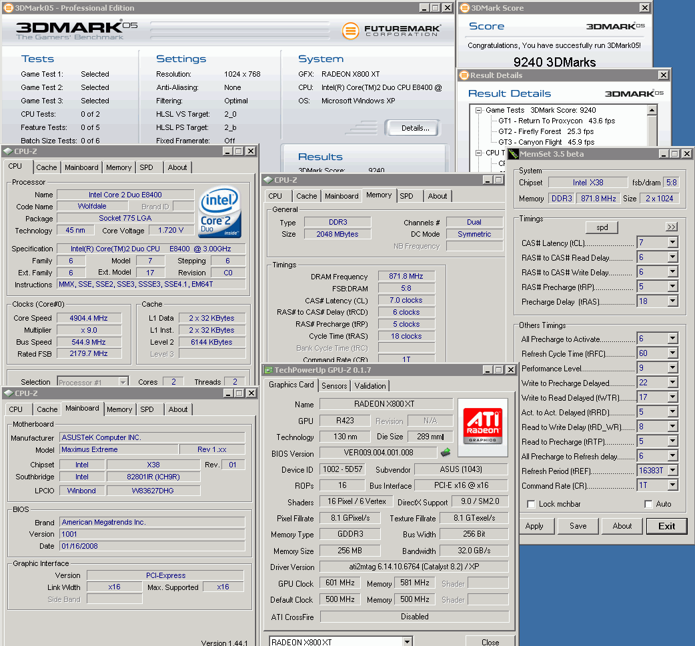
Task: Tick the Auto checkbox in MemSet
Action: tap(648, 504)
